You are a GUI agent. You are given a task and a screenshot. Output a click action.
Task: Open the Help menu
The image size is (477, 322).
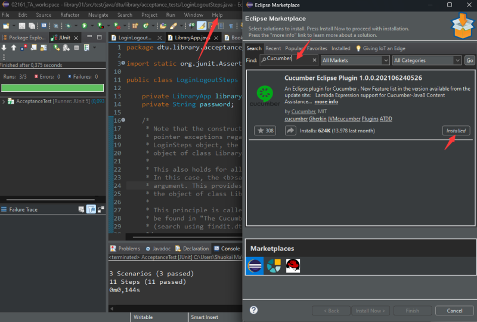pyautogui.click(x=217, y=14)
